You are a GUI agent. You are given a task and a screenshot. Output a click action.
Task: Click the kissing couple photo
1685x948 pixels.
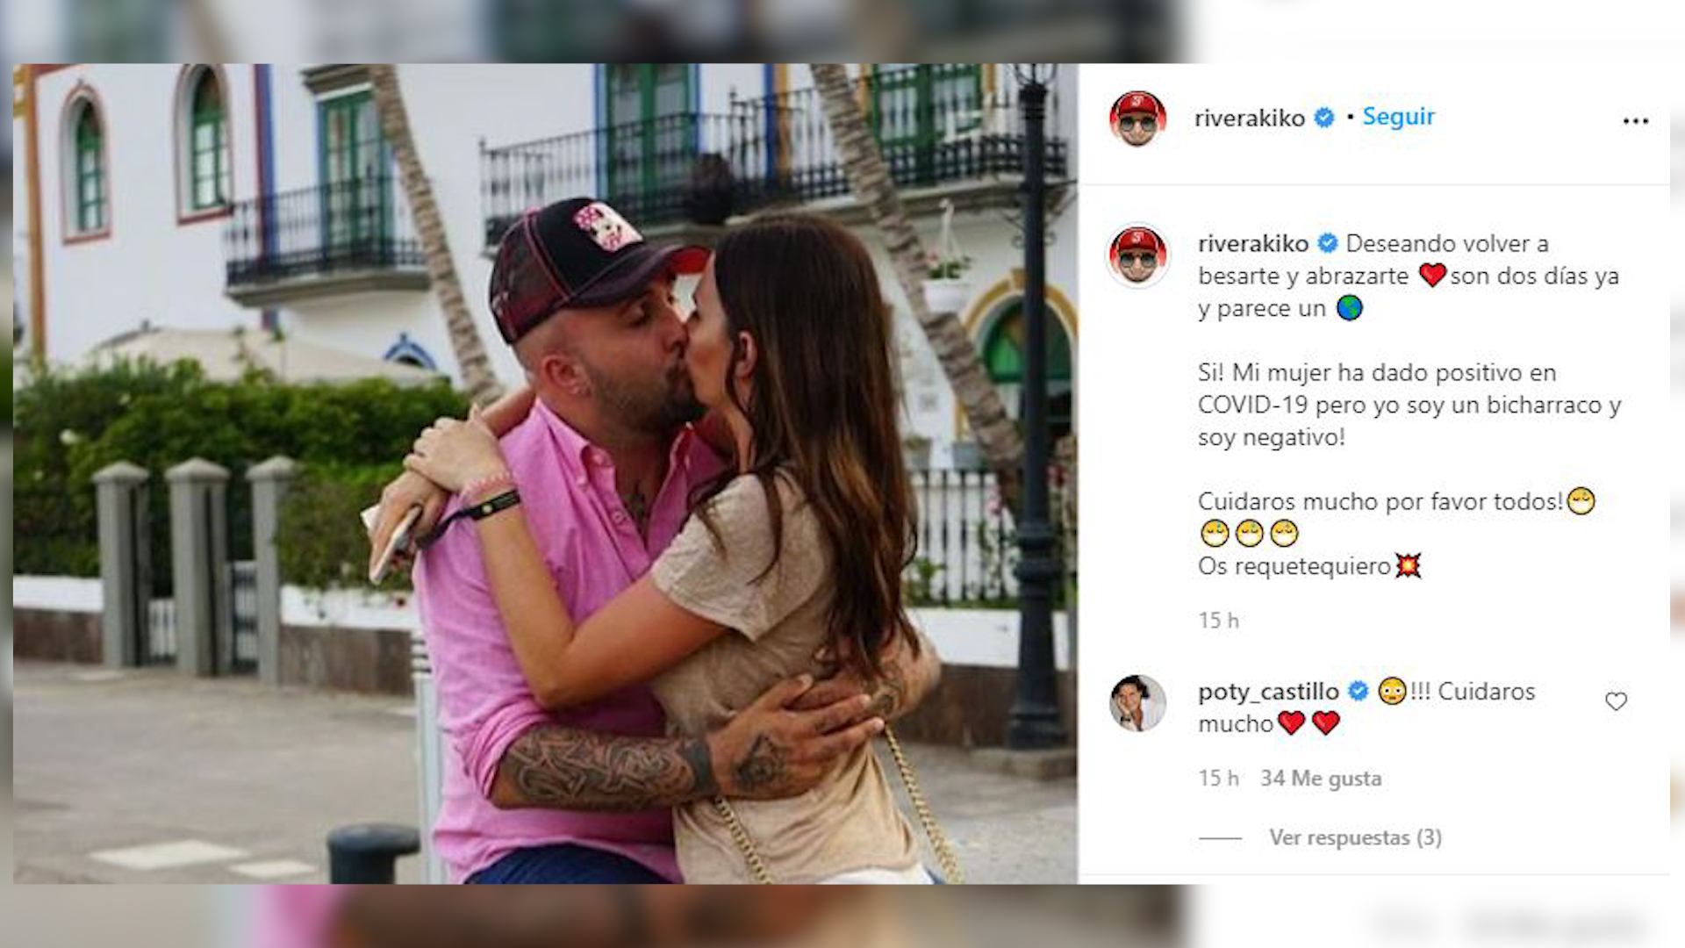pyautogui.click(x=545, y=473)
